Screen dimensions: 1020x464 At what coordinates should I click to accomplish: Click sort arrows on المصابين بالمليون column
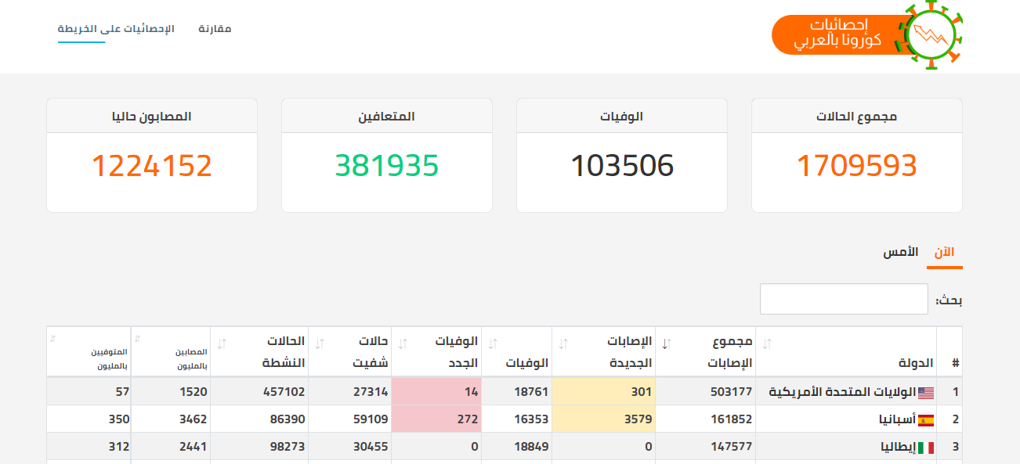(x=136, y=339)
